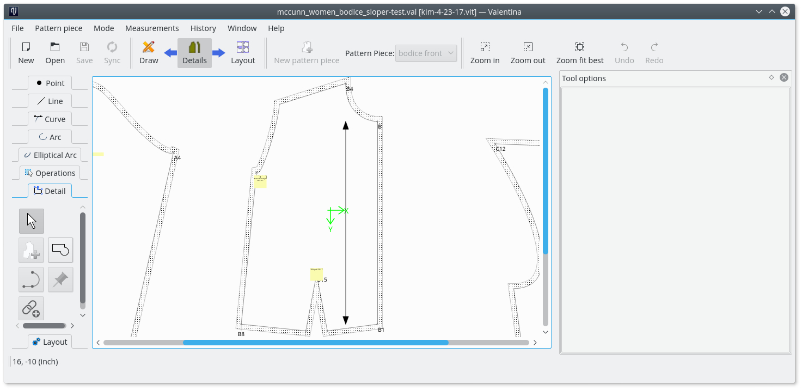The height and width of the screenshot is (390, 802).
Task: Switch to Layout mode
Action: [243, 53]
